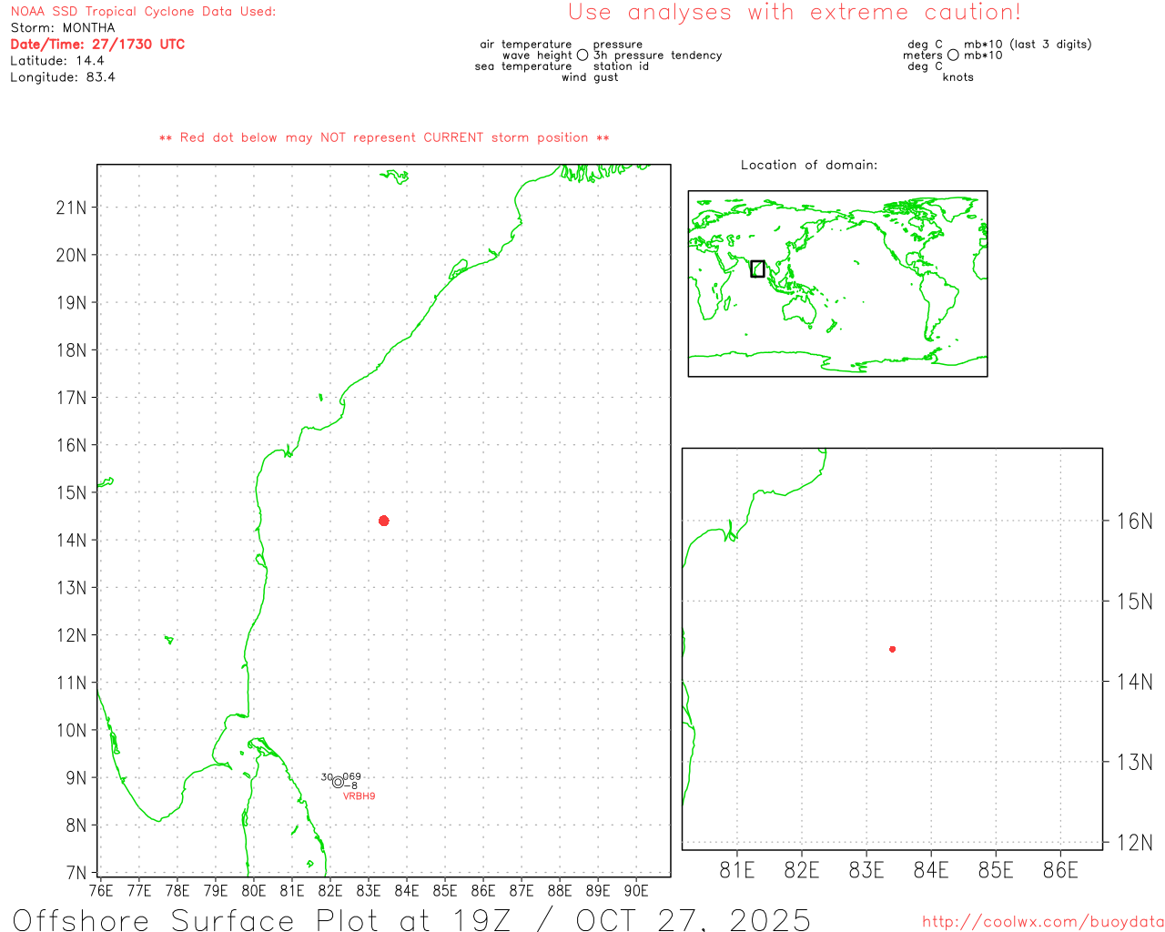Click the red dot warning notice text
Image resolution: width=1165 pixels, height=932 pixels.
click(x=384, y=138)
